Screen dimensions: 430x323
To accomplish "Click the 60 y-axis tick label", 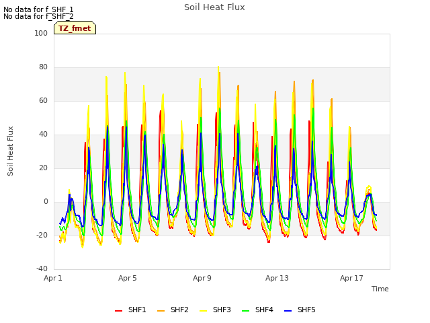I will coord(43,100).
